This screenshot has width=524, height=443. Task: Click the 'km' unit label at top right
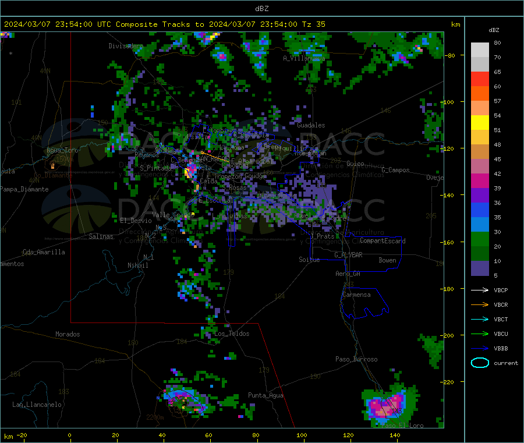pos(455,24)
